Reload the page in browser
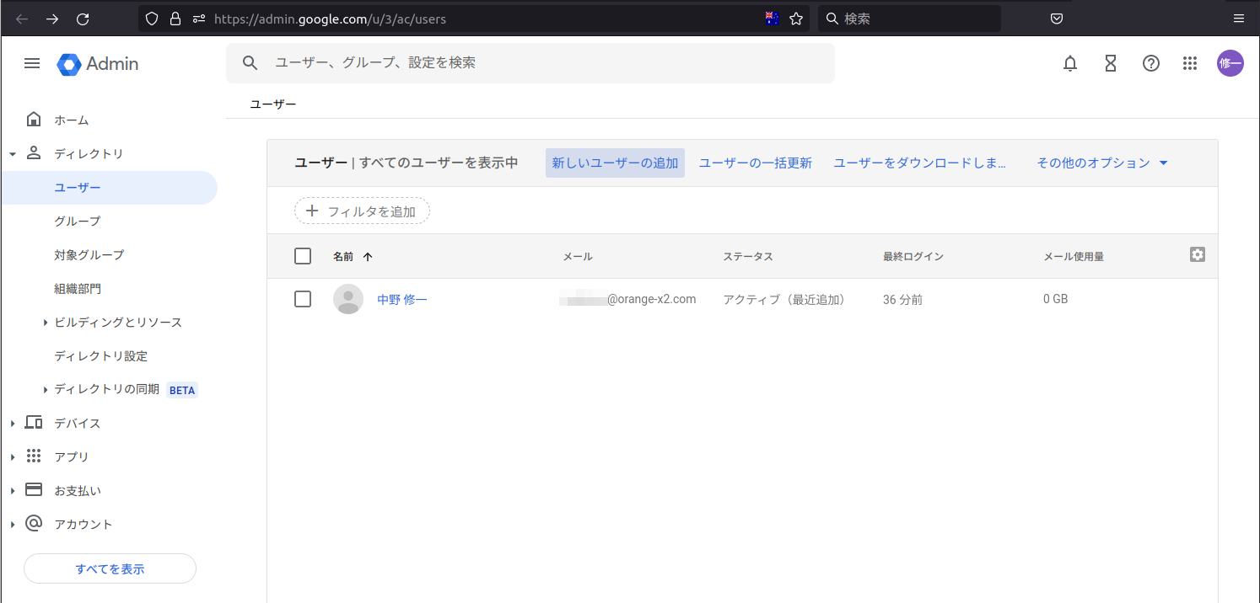This screenshot has height=603, width=1260. [83, 19]
